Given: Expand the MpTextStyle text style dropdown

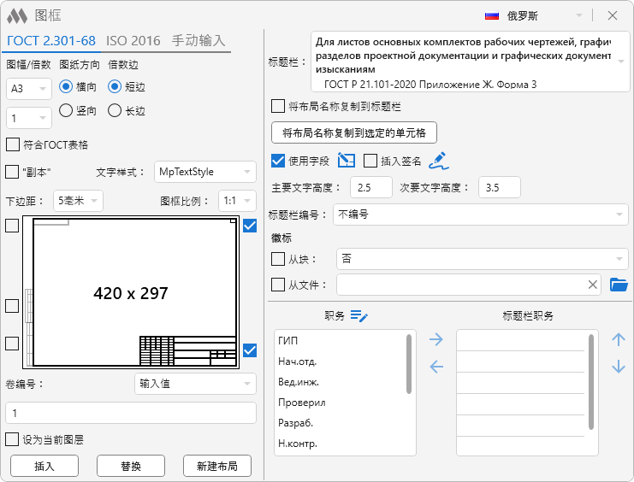Looking at the screenshot, I should pos(205,172).
